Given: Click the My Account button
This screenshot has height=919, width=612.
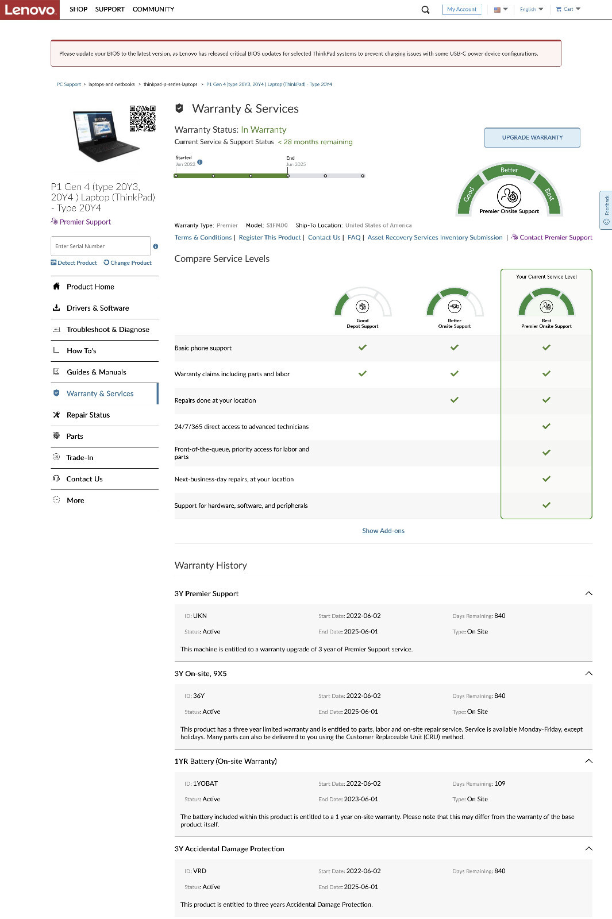Looking at the screenshot, I should (462, 9).
